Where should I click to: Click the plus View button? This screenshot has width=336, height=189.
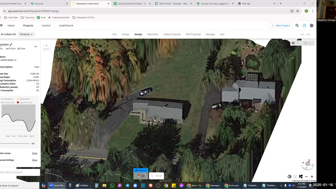[x=156, y=176]
